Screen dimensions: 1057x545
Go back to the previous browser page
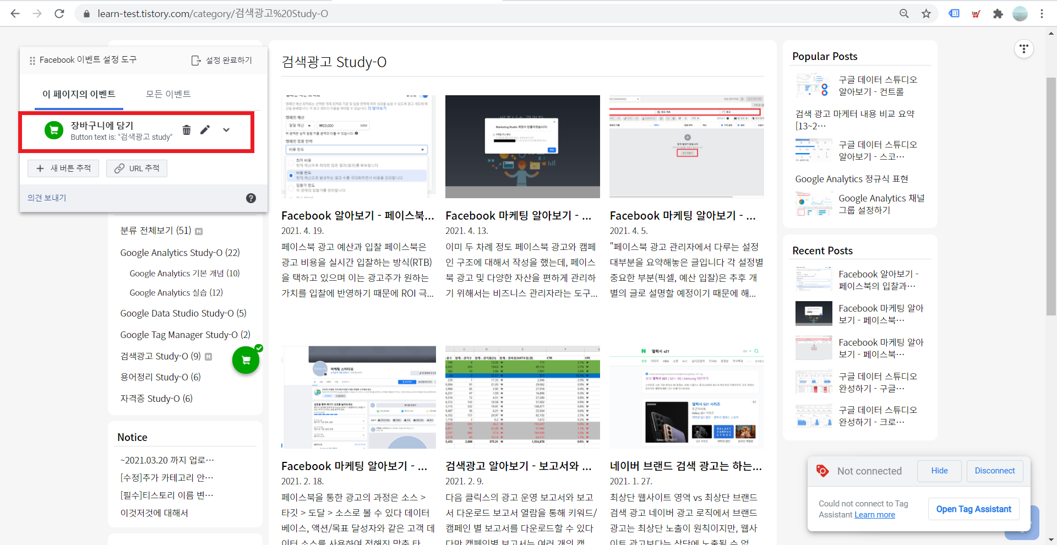15,14
